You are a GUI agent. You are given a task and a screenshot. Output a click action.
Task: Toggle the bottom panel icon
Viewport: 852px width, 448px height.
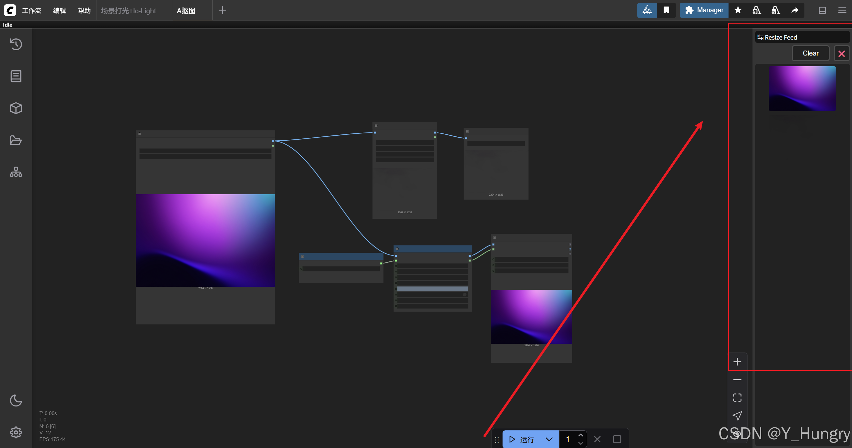[822, 10]
